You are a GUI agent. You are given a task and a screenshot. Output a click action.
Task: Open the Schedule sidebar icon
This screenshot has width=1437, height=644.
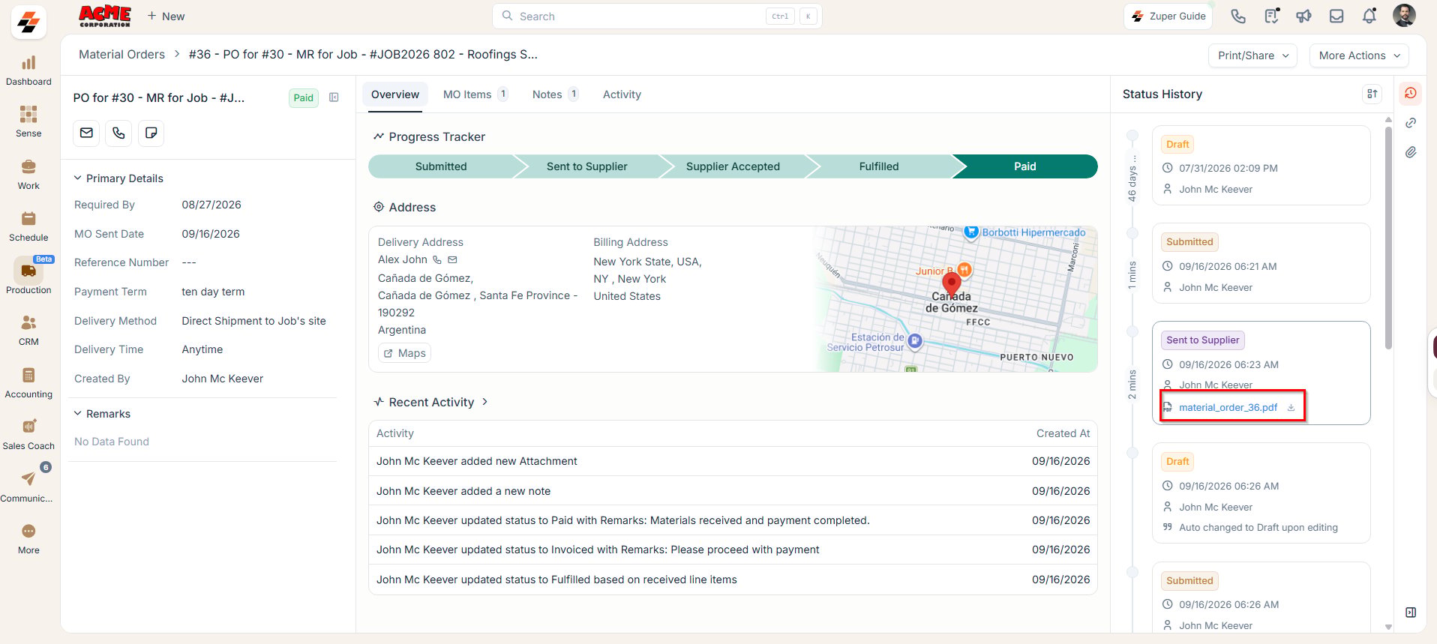point(28,226)
